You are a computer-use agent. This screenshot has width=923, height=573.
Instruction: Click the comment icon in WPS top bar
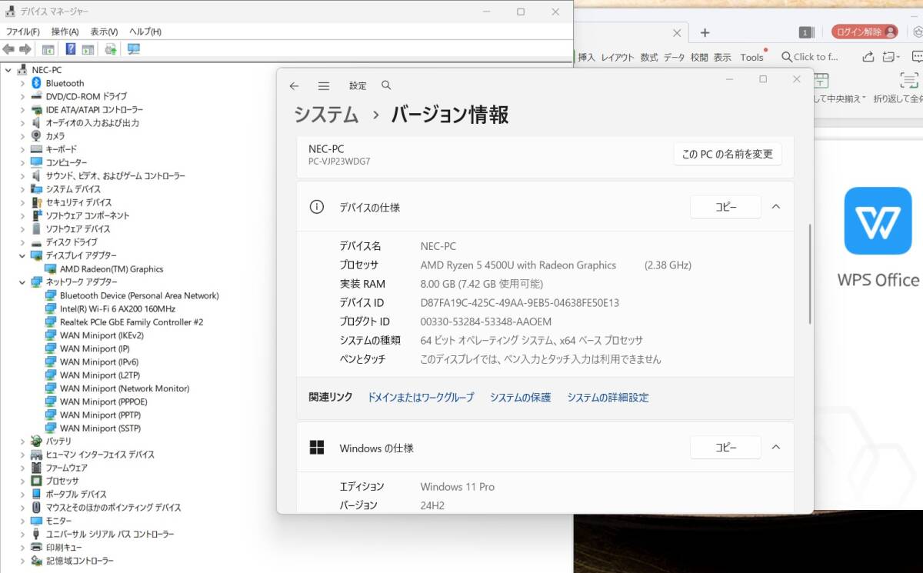click(918, 56)
